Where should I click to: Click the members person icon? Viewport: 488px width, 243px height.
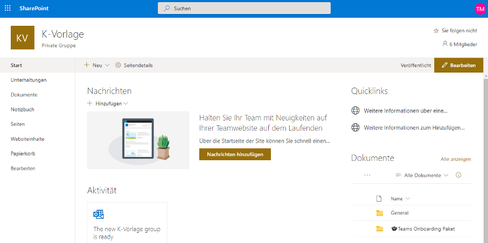[x=445, y=44]
